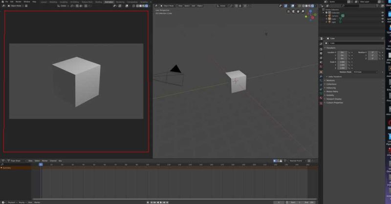391x204 pixels.
Task: Expand the Collections panel
Action: tap(331, 84)
